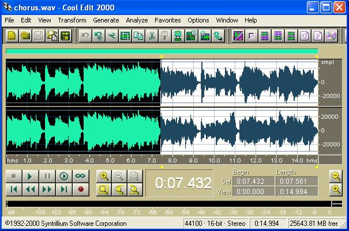Click the grayed Zoom Full magnifier icon

click(x=135, y=176)
